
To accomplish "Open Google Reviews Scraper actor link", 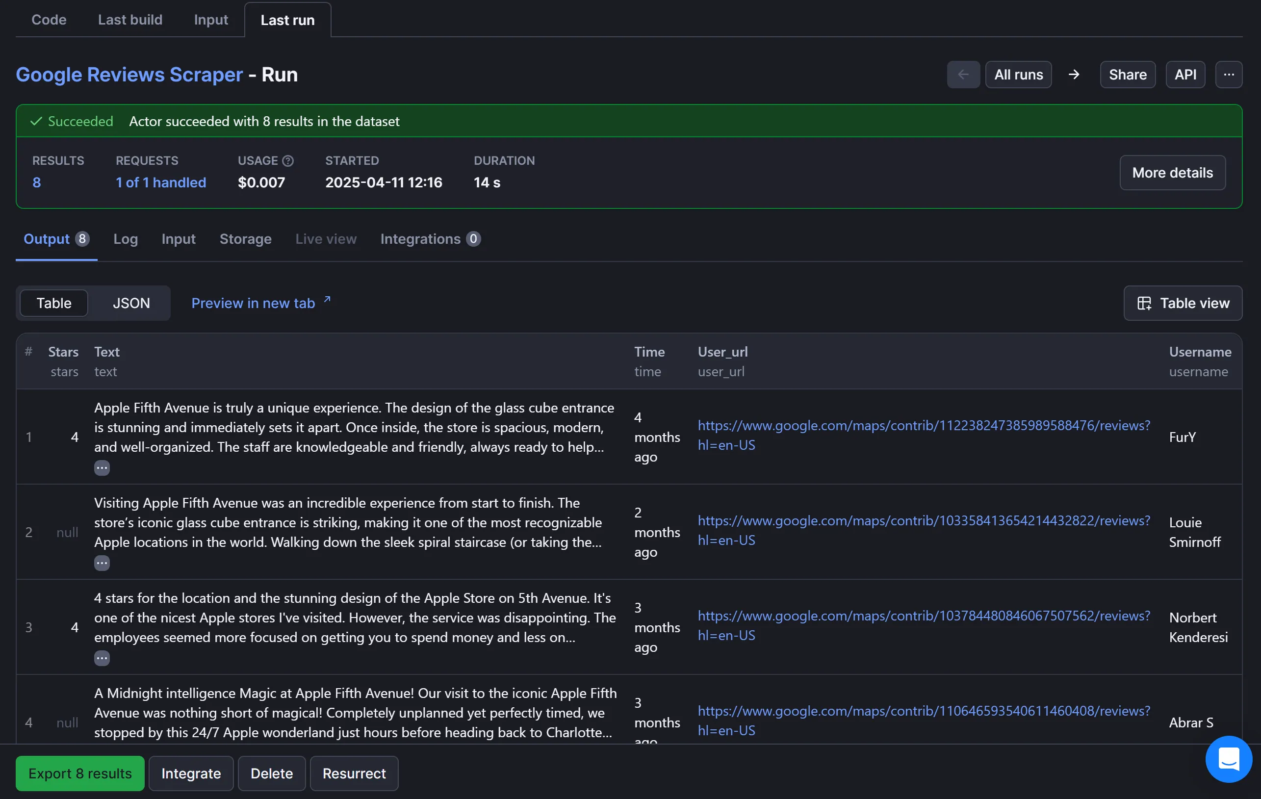I will tap(129, 75).
